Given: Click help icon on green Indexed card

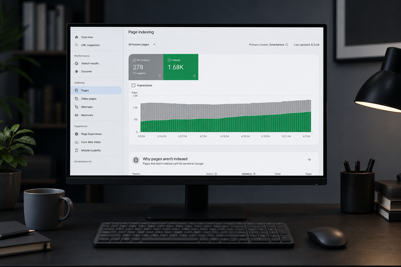Looking at the screenshot, I should [x=194, y=76].
